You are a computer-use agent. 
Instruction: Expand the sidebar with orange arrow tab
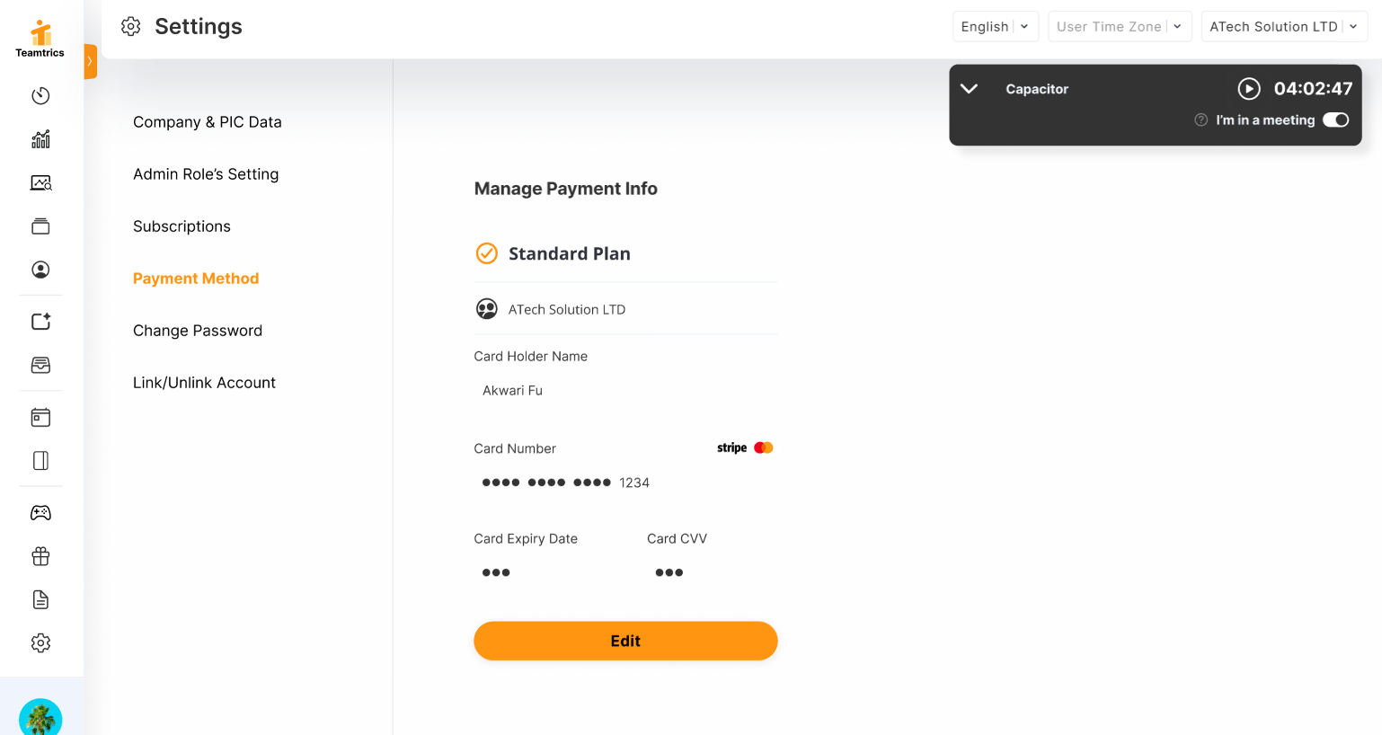pos(90,61)
